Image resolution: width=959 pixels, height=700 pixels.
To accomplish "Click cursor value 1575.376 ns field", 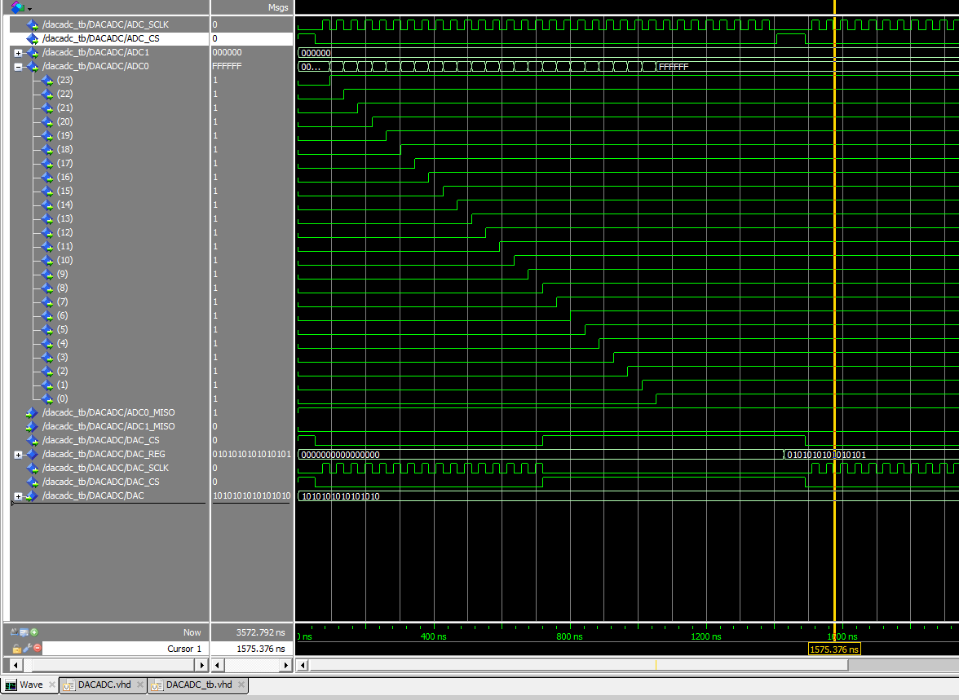I will (252, 649).
